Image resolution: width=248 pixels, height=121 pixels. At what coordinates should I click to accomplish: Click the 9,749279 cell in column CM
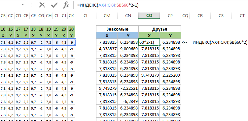point(107,88)
